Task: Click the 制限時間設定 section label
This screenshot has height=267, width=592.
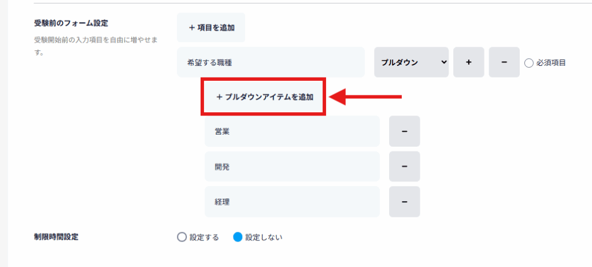Action: coord(56,237)
